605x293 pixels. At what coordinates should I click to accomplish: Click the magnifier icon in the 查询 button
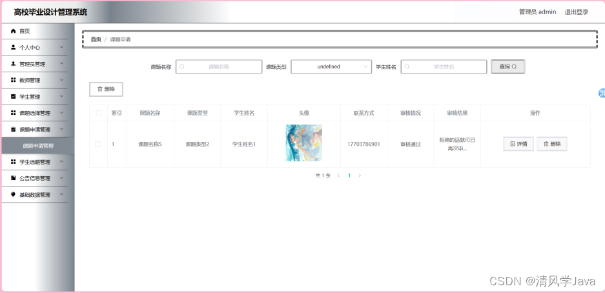[514, 66]
